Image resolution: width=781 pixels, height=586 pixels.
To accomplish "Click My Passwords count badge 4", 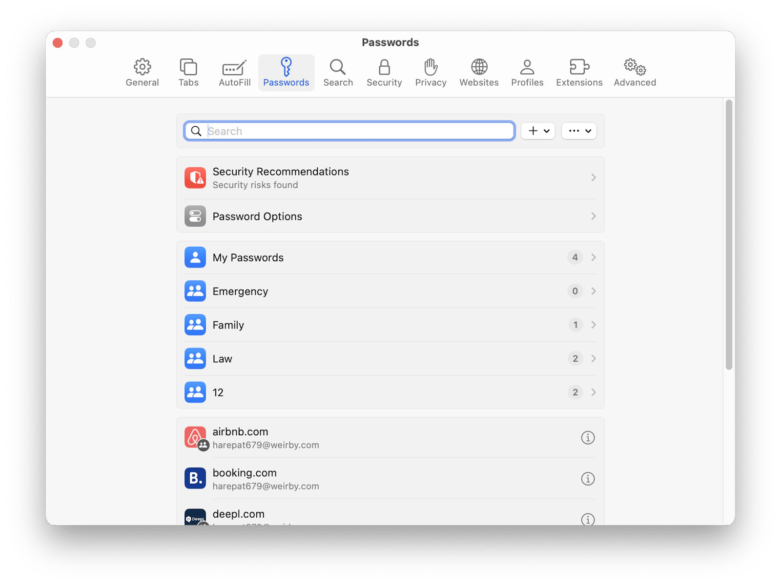I will point(575,257).
